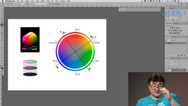Open Edit Toolbar three-dots icon

coord(2,63)
